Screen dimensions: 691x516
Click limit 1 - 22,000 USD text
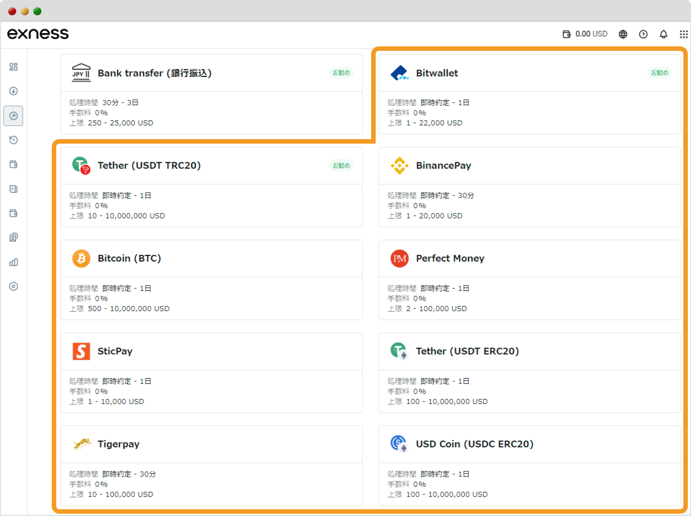pos(434,123)
